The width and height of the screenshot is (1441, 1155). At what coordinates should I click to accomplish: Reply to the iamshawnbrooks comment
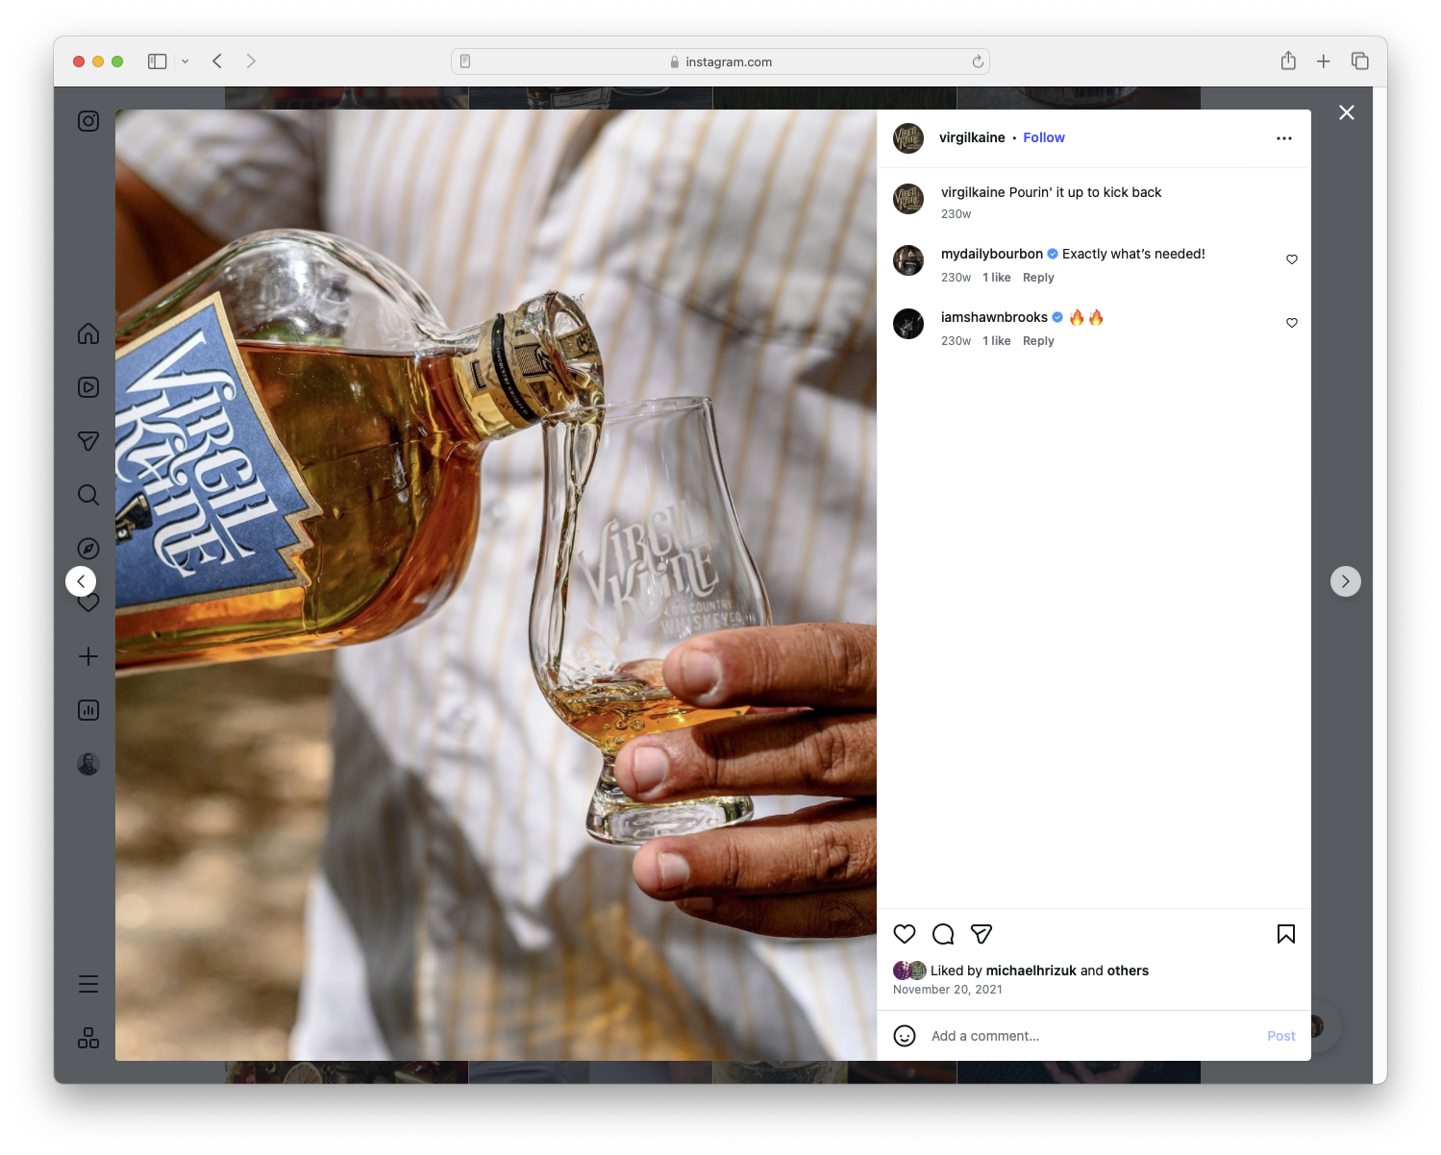(x=1038, y=341)
